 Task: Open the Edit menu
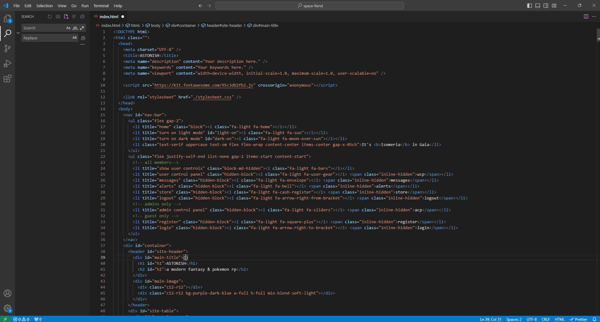(28, 6)
